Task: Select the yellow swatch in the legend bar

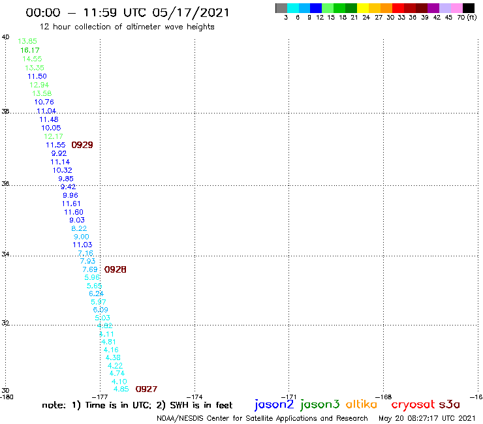Action: coord(363,8)
